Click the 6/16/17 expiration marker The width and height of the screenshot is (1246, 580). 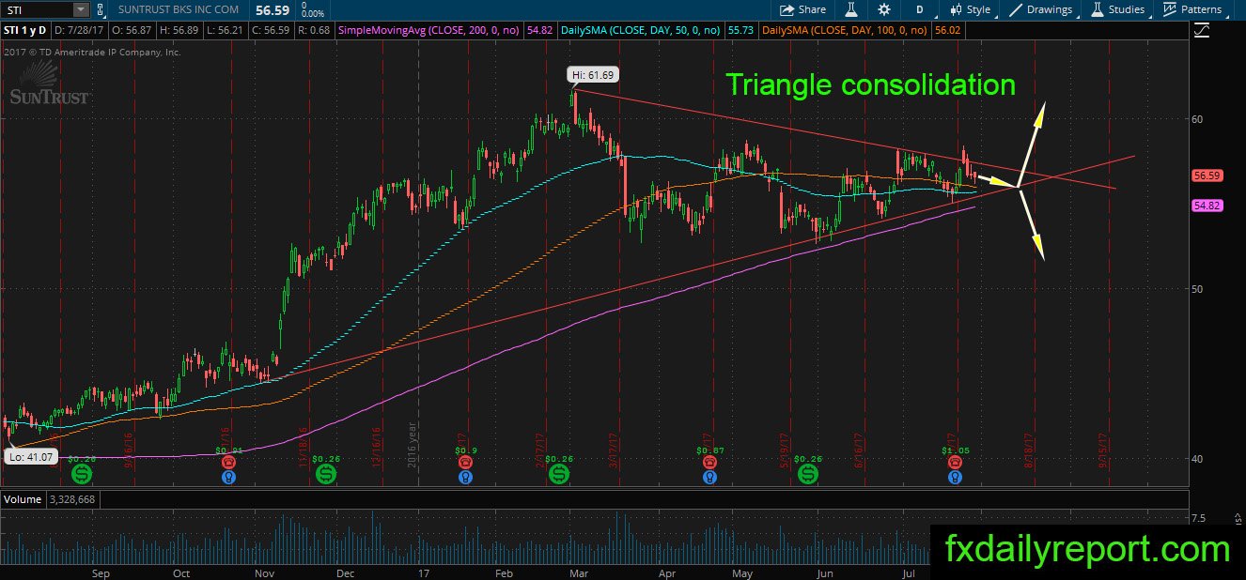coord(859,450)
